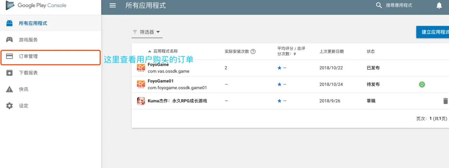Expand the 筛选器 dropdown
This screenshot has height=168, width=449.
tap(147, 32)
